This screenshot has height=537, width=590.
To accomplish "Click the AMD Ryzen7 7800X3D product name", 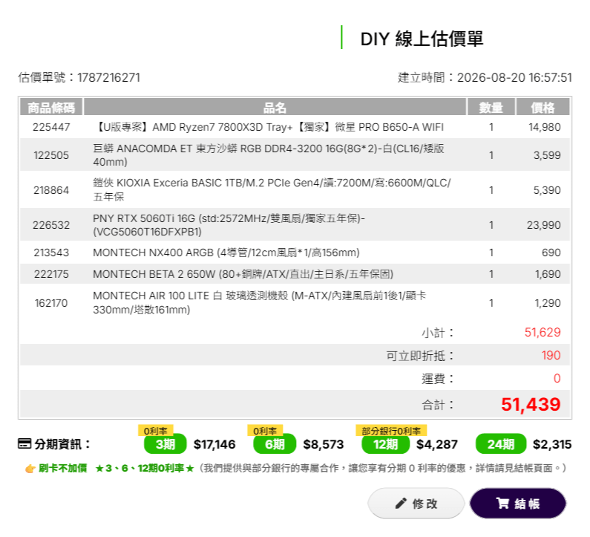I will [x=269, y=127].
